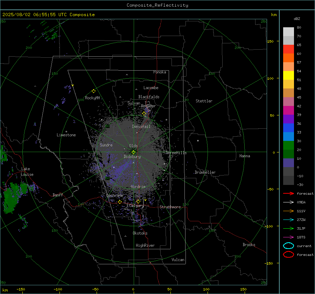Select the purple 39 dBZ color swatch
The width and height of the screenshot is (315, 294).
coord(288,119)
